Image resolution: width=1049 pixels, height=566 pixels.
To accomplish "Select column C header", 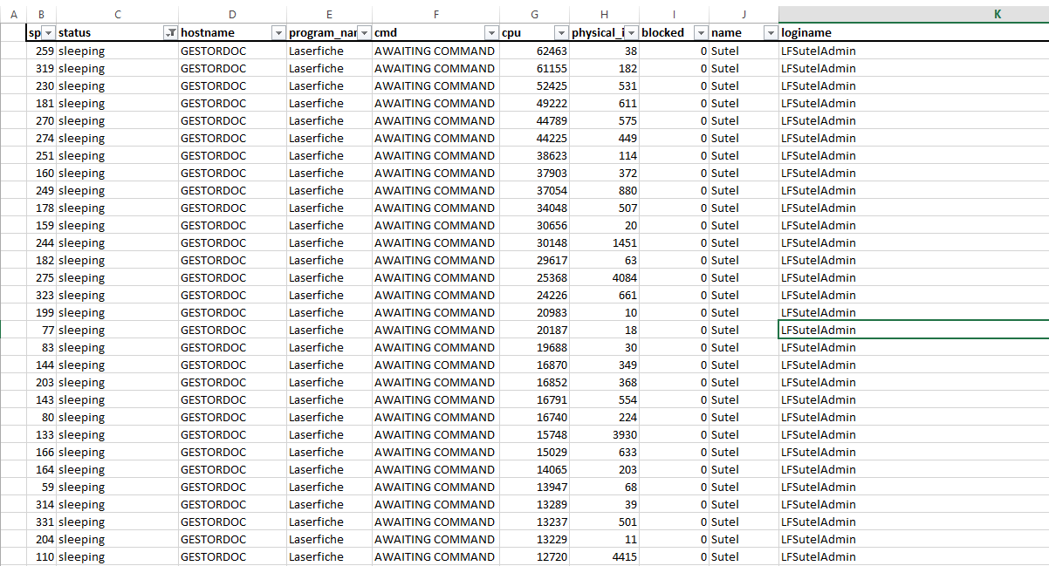I will tap(117, 15).
